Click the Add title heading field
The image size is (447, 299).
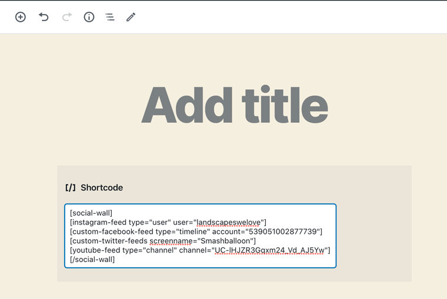pyautogui.click(x=234, y=105)
